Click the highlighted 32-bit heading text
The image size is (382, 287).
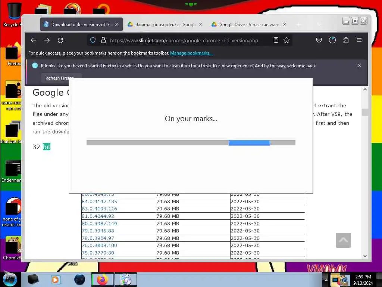41,146
